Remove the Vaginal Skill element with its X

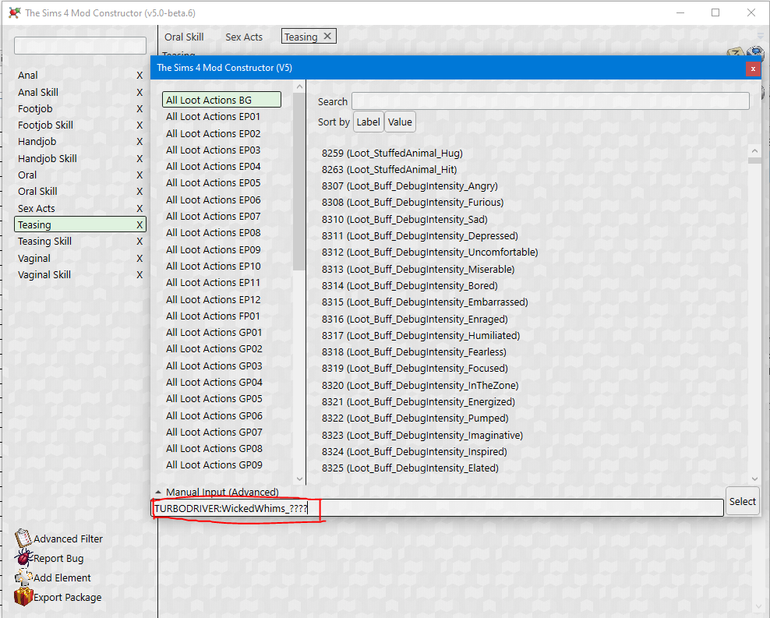point(140,275)
